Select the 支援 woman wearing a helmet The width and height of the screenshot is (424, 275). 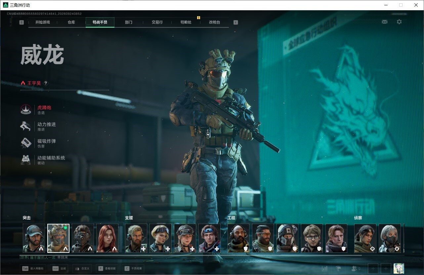[x=185, y=238]
